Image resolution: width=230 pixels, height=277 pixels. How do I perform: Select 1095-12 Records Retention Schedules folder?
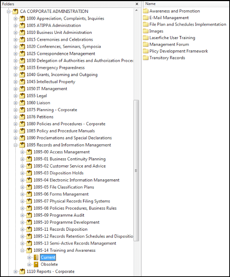coord(83,236)
